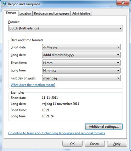This screenshot has width=131, height=151.
Task: Click the Region and Language globe icon
Action: point(5,4)
